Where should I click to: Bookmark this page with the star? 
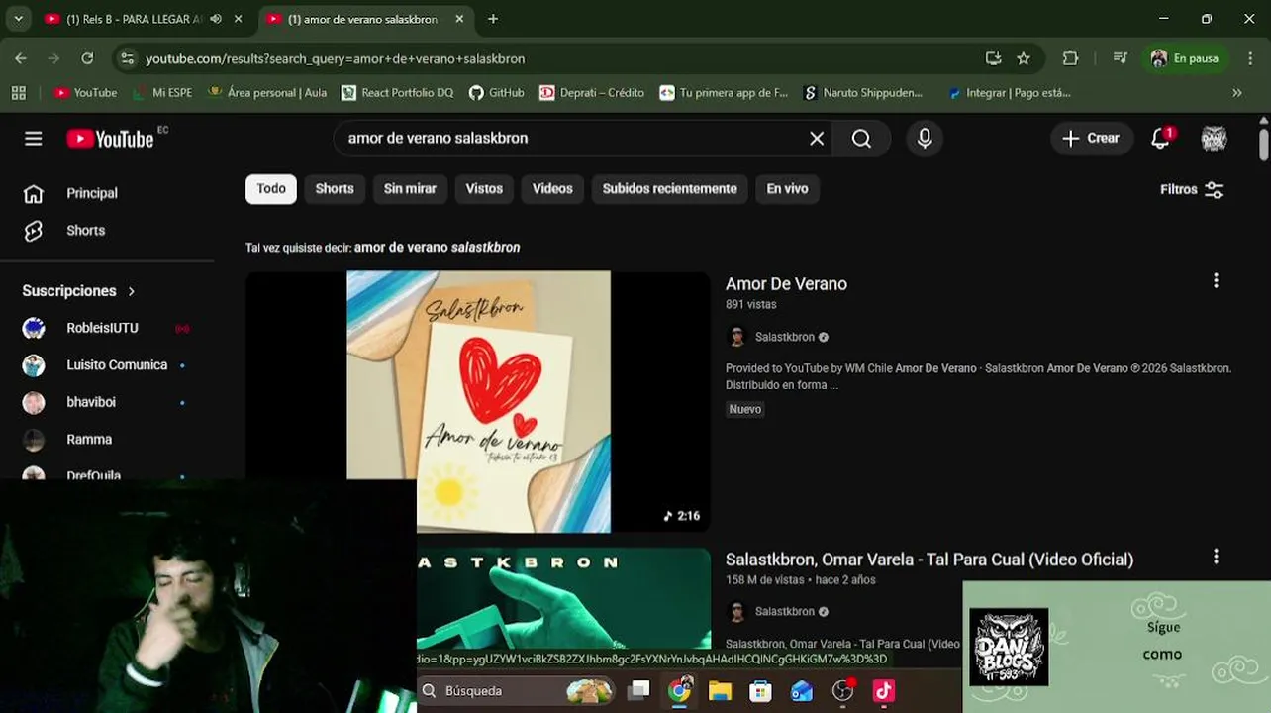1024,58
